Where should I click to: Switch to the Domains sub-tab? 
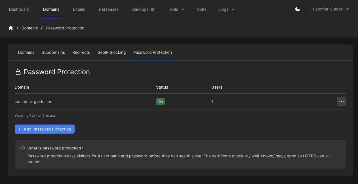click(26, 52)
